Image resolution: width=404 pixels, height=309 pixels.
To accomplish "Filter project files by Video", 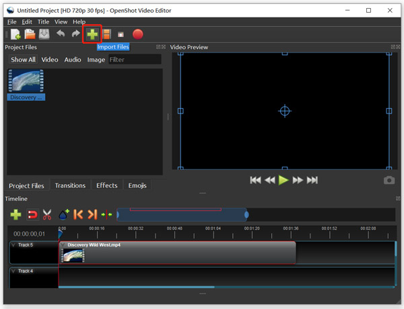I will click(50, 60).
